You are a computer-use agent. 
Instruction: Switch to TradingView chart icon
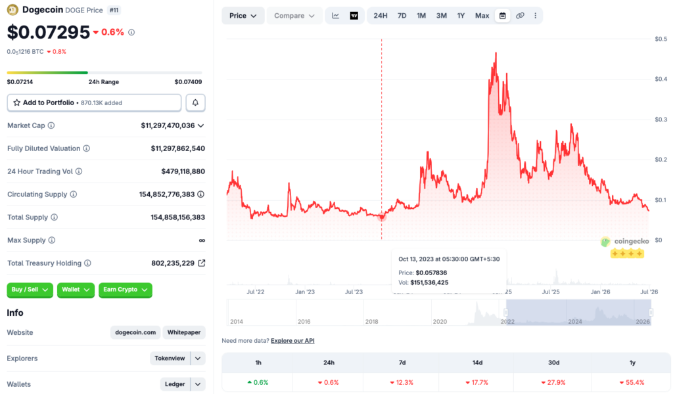[354, 16]
